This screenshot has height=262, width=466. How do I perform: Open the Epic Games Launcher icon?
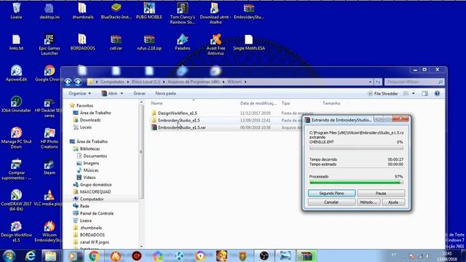point(50,44)
